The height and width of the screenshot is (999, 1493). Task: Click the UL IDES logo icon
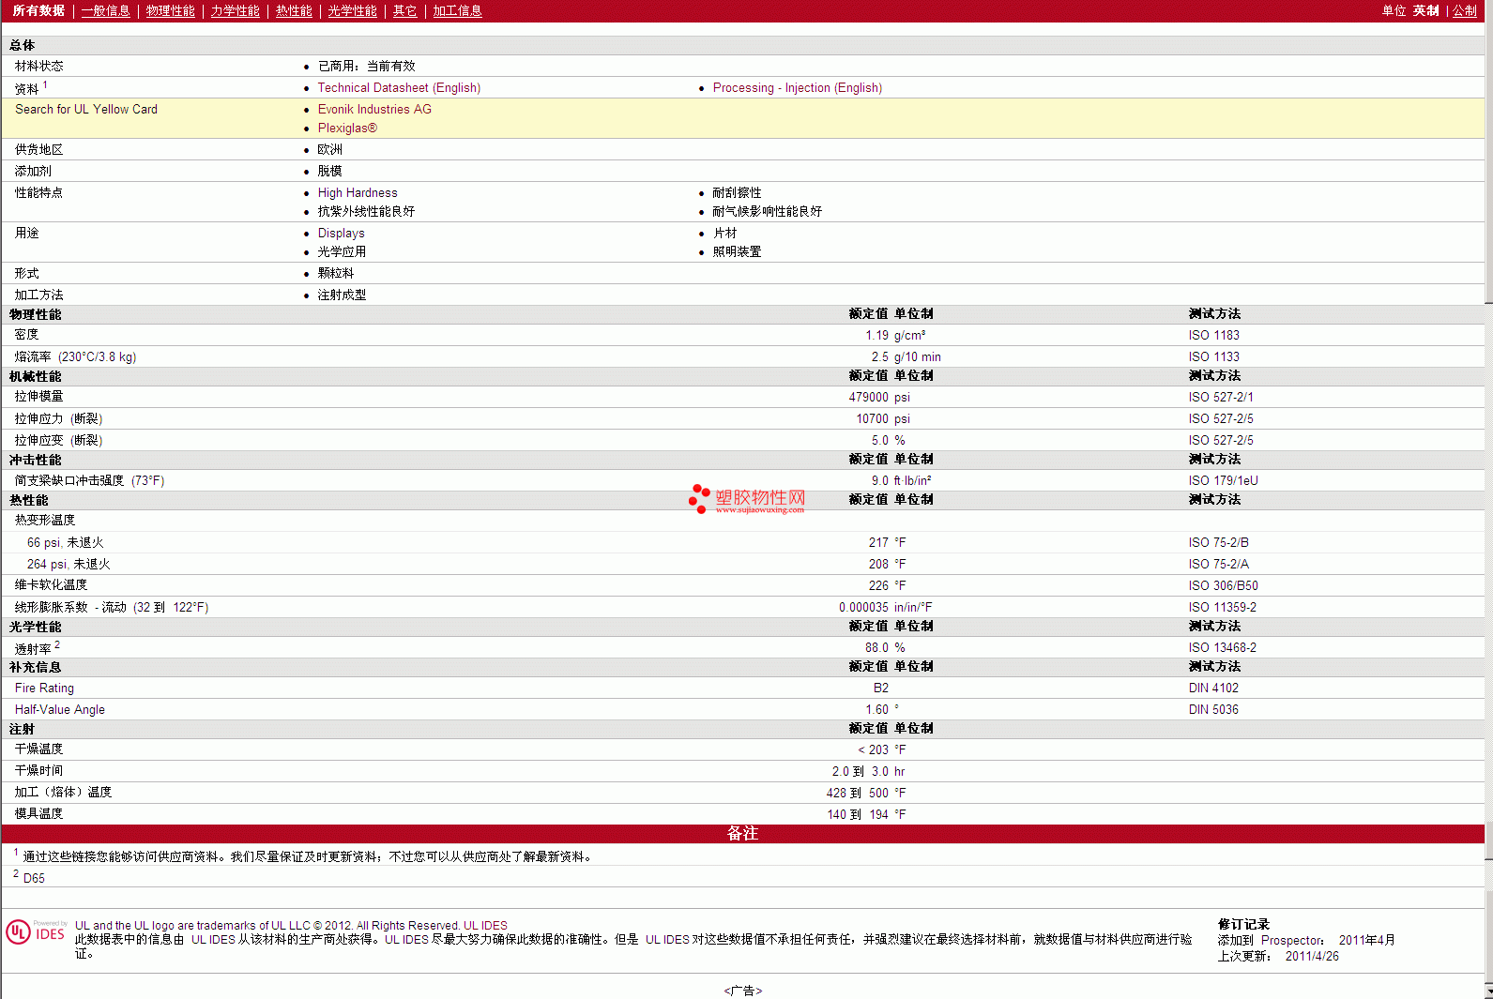click(36, 931)
